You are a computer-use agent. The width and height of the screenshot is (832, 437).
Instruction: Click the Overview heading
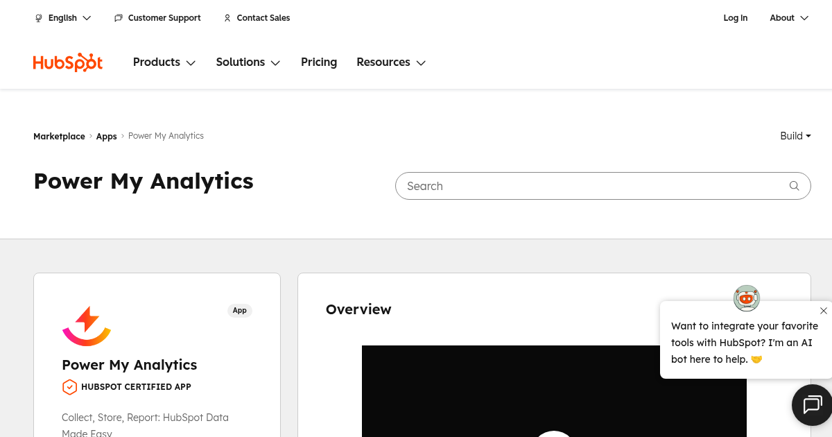(358, 309)
